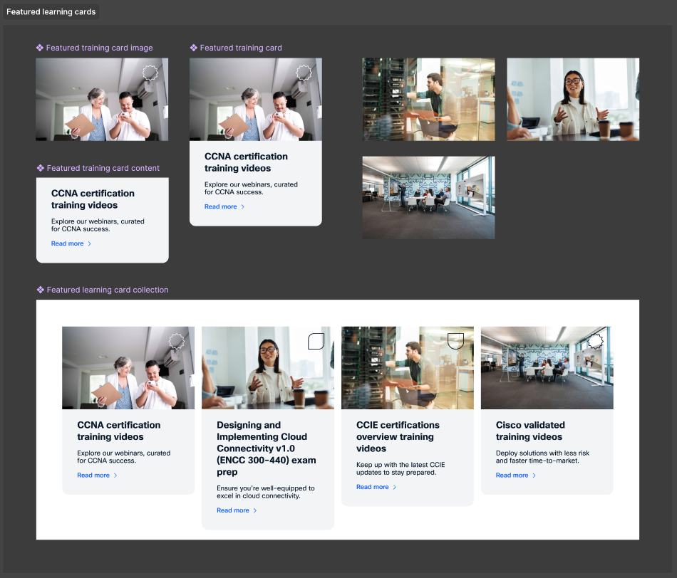This screenshot has width=677, height=578.
Task: Click 'Read more' in the standalone Featured training card
Action: point(221,206)
